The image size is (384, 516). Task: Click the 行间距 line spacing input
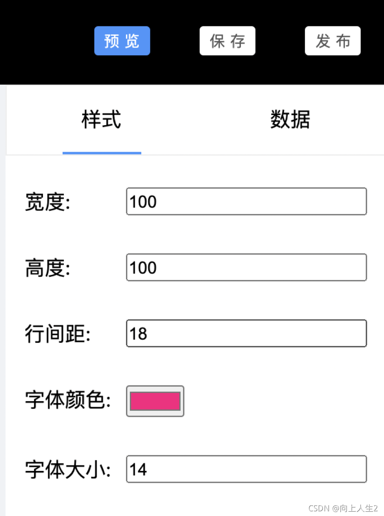(x=246, y=333)
